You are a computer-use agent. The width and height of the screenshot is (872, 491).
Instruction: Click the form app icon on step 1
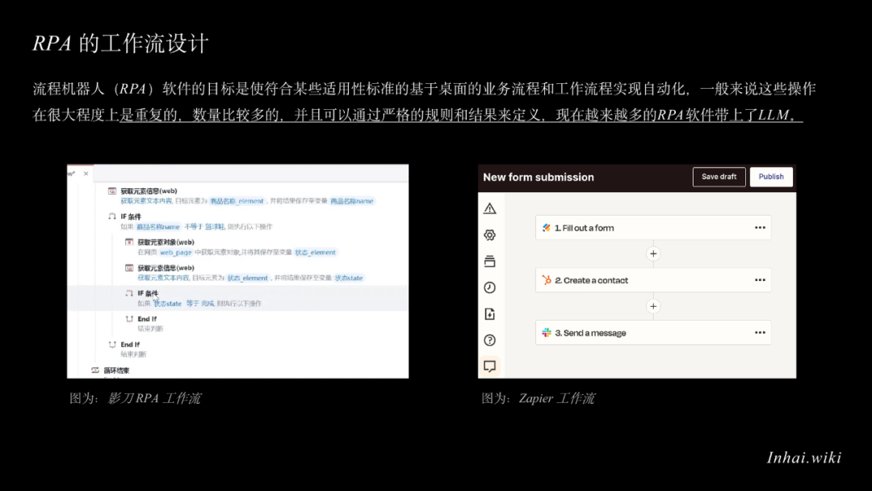tap(547, 228)
